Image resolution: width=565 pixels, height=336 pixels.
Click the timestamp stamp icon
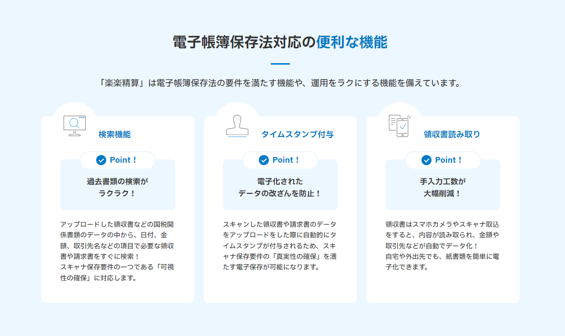pyautogui.click(x=237, y=126)
